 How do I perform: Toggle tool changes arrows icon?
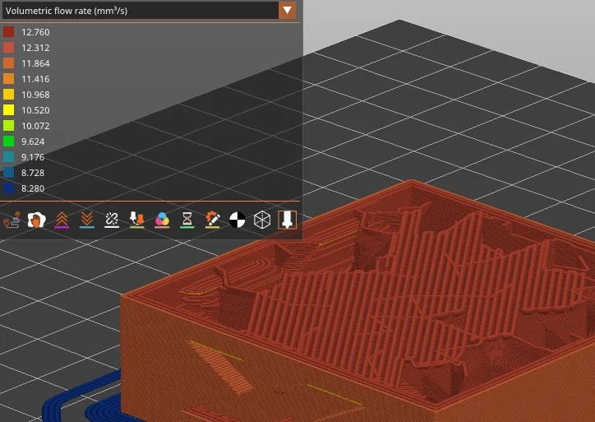(136, 220)
